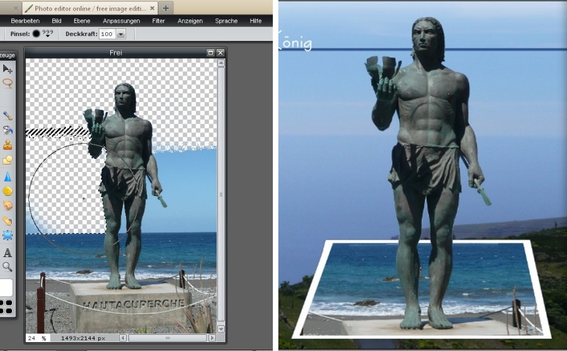Select the yellow Sponge tool

[x=8, y=191]
